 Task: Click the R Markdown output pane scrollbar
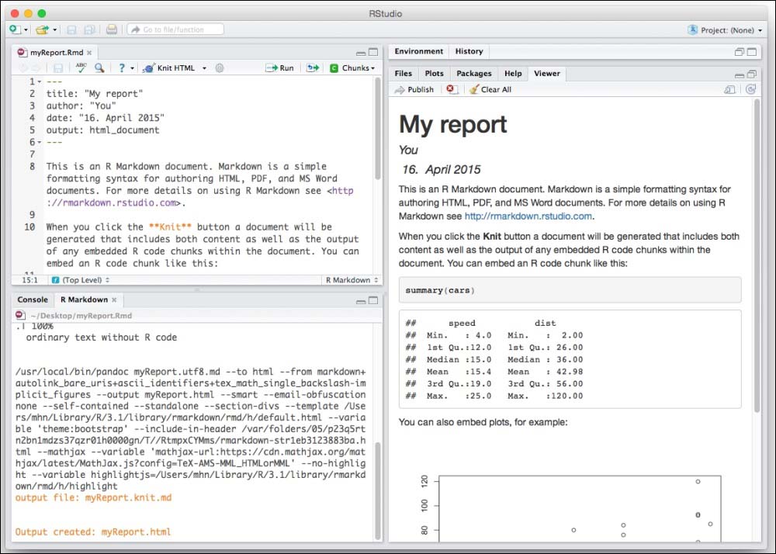click(378, 490)
